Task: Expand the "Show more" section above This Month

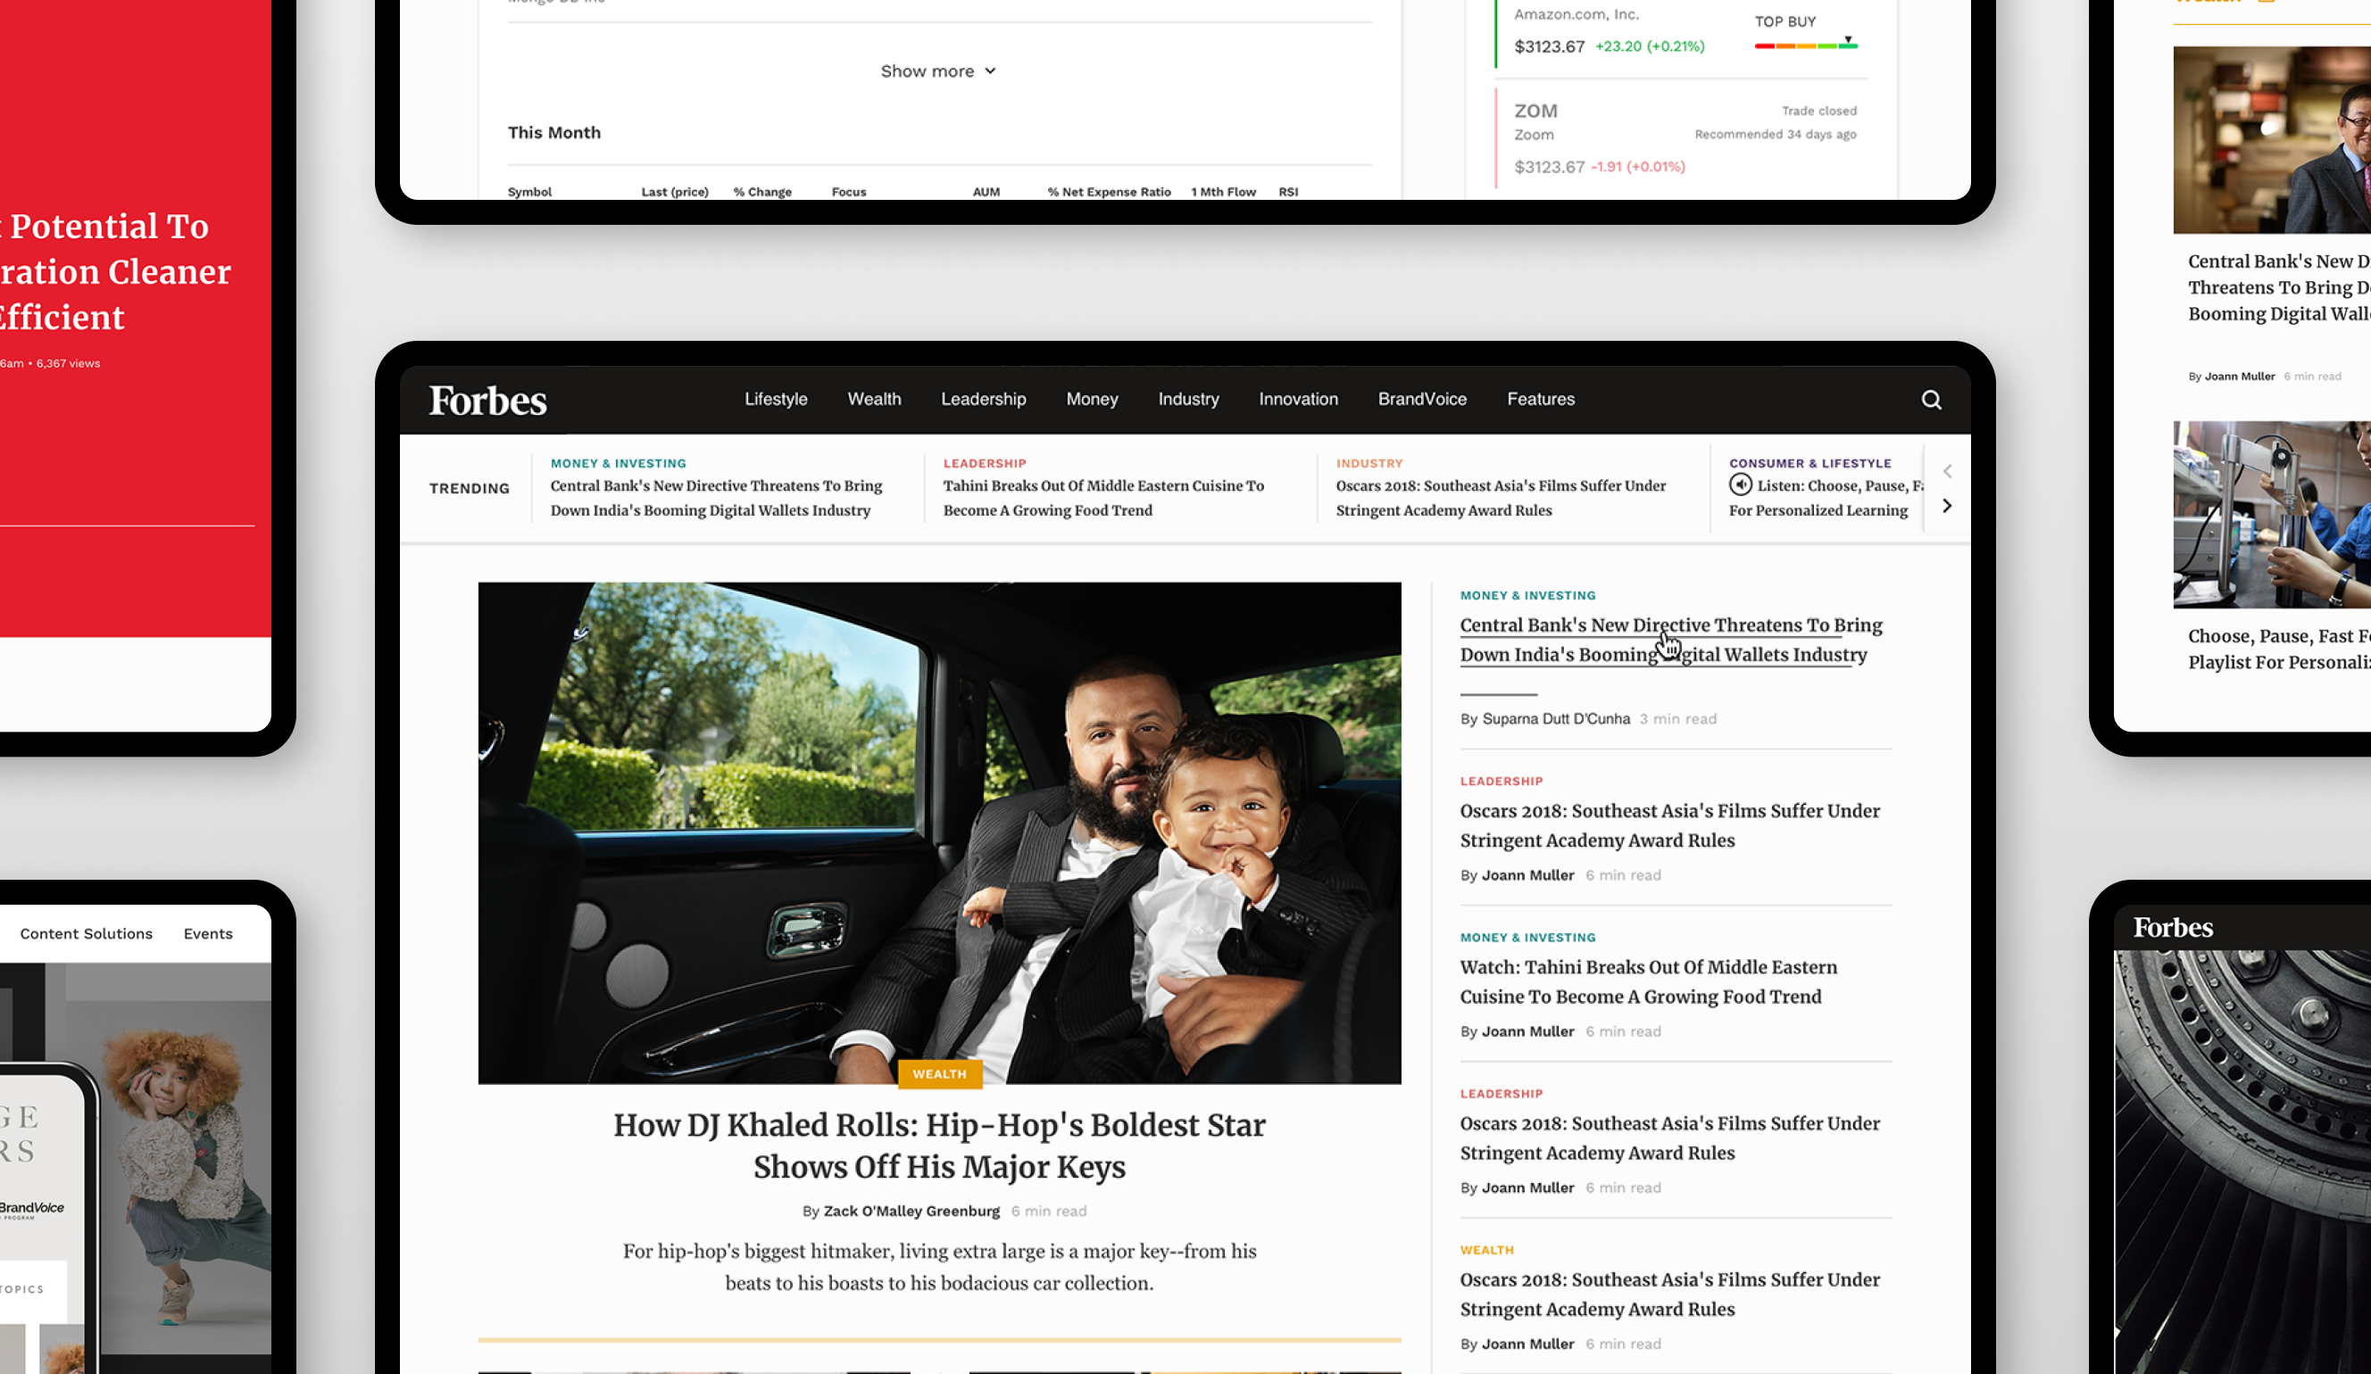Action: [x=937, y=70]
